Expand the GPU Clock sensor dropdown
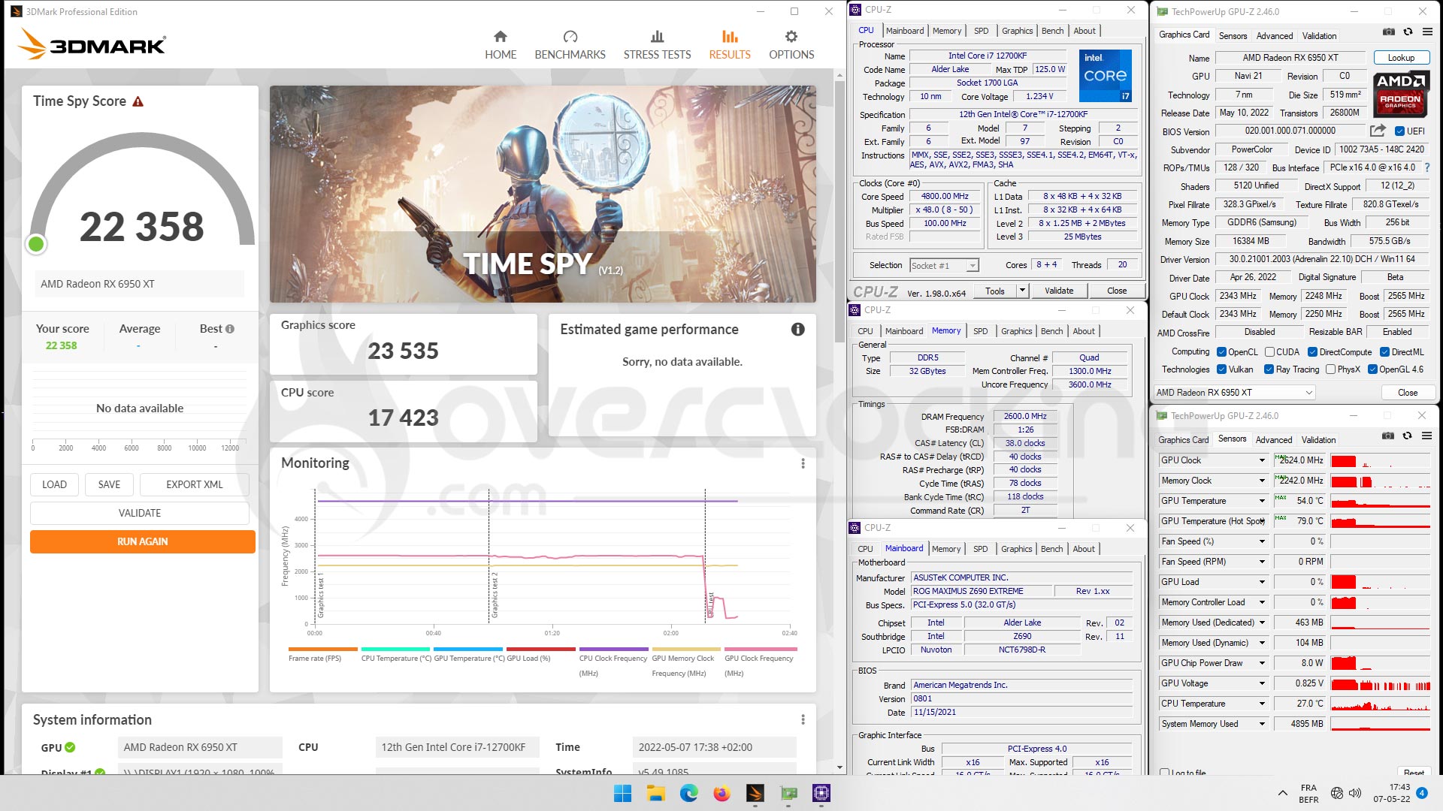 point(1262,460)
